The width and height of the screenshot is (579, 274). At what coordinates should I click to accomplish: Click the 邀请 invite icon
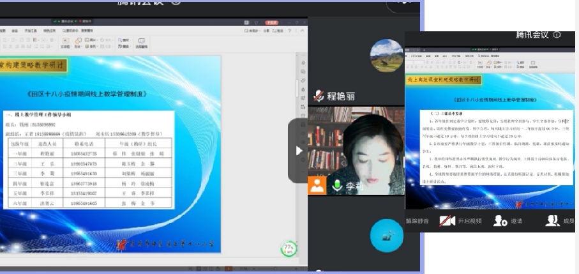pyautogui.click(x=500, y=220)
